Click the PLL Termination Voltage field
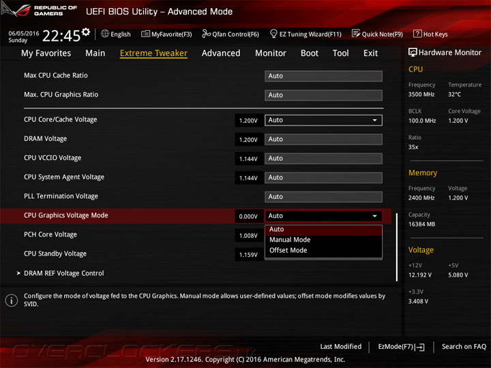 [323, 197]
